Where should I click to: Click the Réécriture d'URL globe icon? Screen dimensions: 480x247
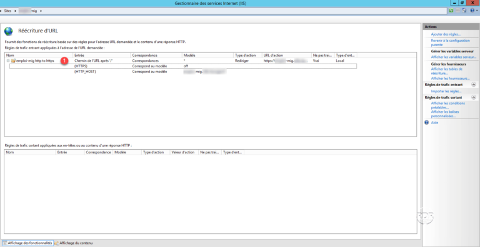click(x=9, y=31)
